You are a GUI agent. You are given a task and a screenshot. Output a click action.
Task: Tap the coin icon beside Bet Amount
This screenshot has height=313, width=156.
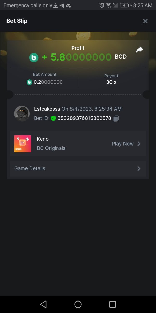click(x=29, y=82)
